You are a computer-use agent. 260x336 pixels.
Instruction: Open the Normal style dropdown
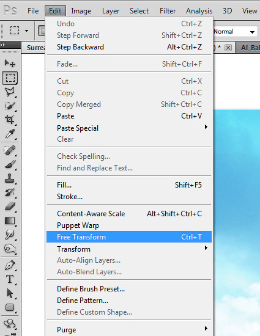coord(235,32)
